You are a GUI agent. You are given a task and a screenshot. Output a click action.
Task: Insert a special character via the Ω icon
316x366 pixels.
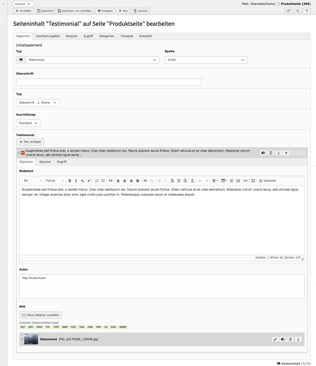[x=238, y=181]
